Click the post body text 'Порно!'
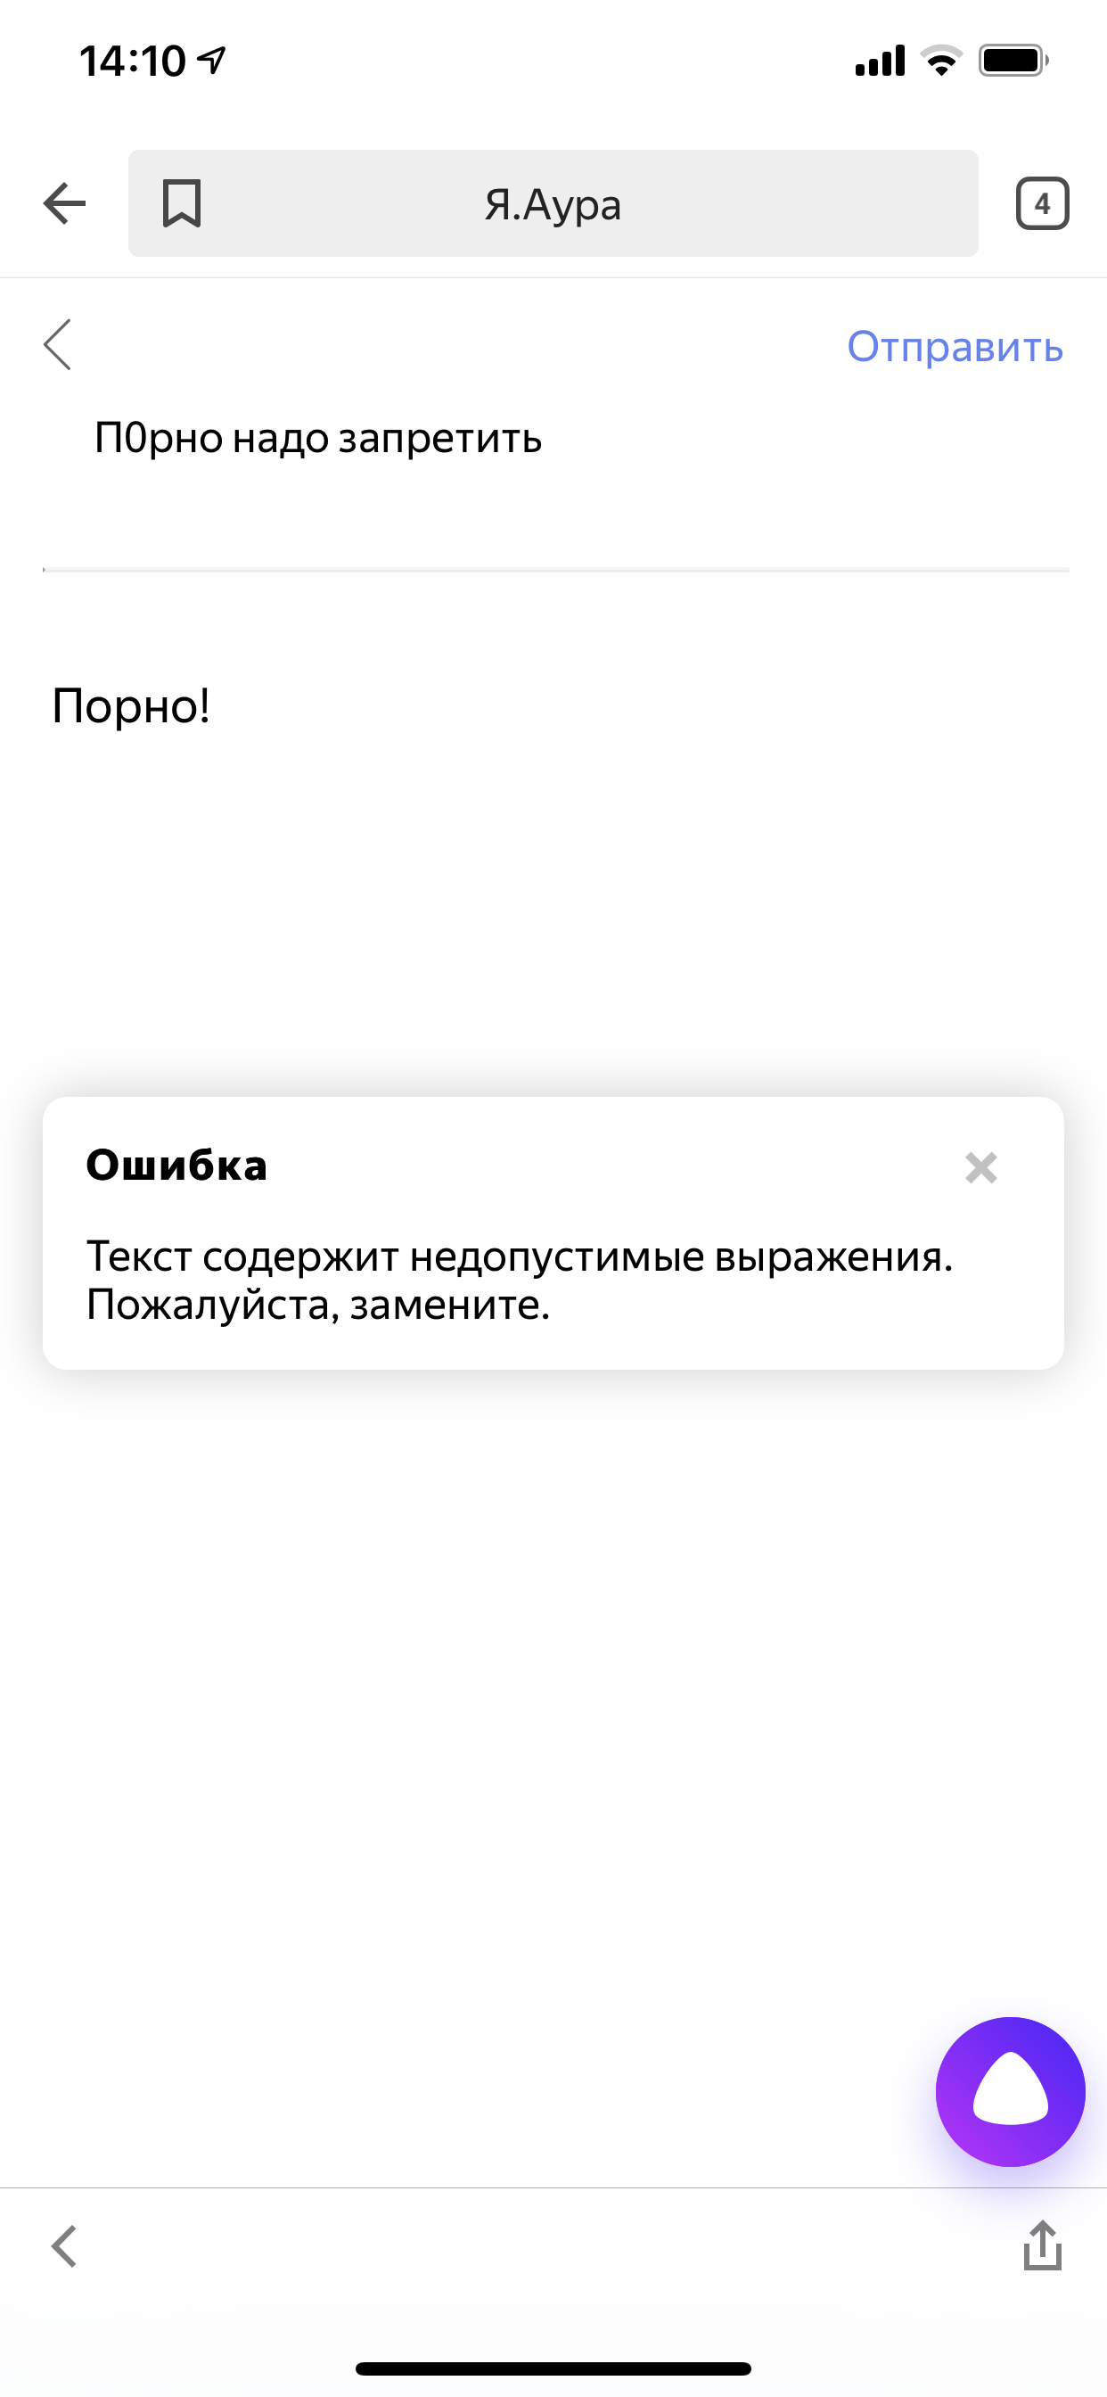 (x=131, y=705)
